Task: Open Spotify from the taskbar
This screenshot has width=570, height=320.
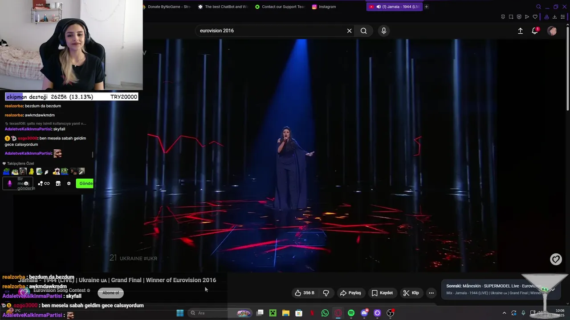Action: 351,313
